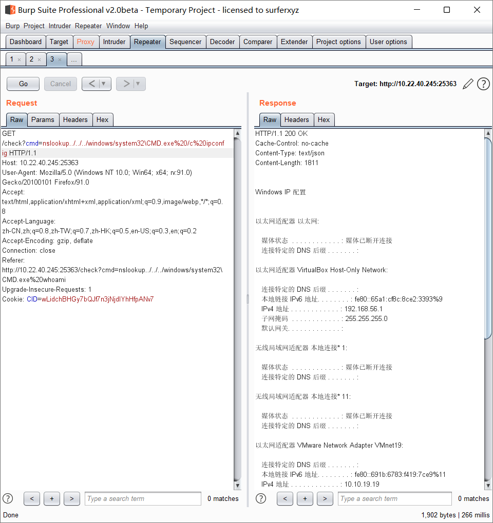Switch to the Sequencer tab
Screen dimensions: 493x523
tap(185, 42)
